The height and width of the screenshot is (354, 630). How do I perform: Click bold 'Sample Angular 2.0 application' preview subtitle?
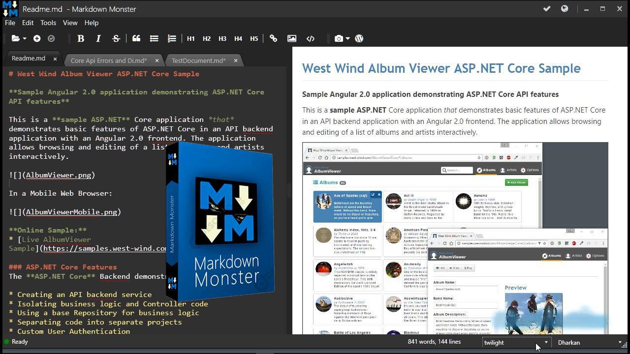click(x=430, y=94)
